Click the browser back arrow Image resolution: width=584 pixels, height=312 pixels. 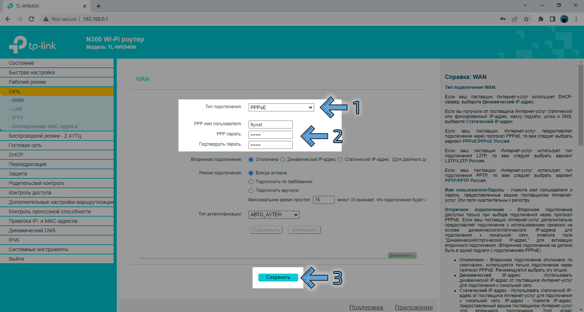[8, 19]
